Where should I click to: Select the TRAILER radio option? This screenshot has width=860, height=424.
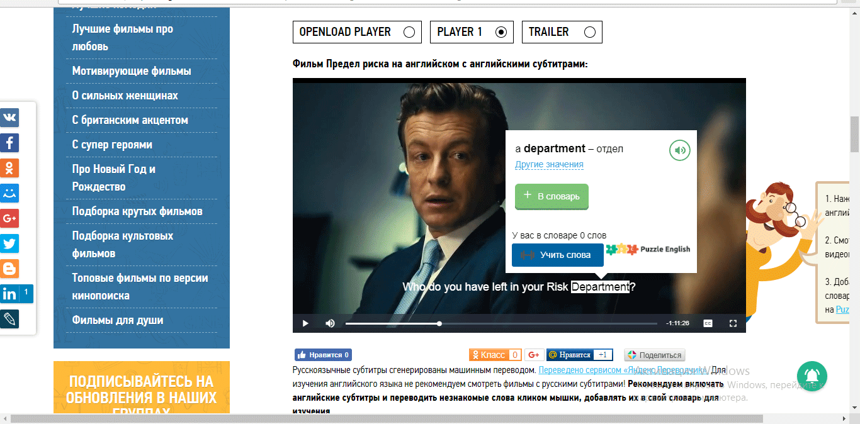coord(590,32)
